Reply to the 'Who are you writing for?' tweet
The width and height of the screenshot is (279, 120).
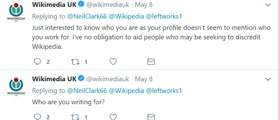point(37,117)
